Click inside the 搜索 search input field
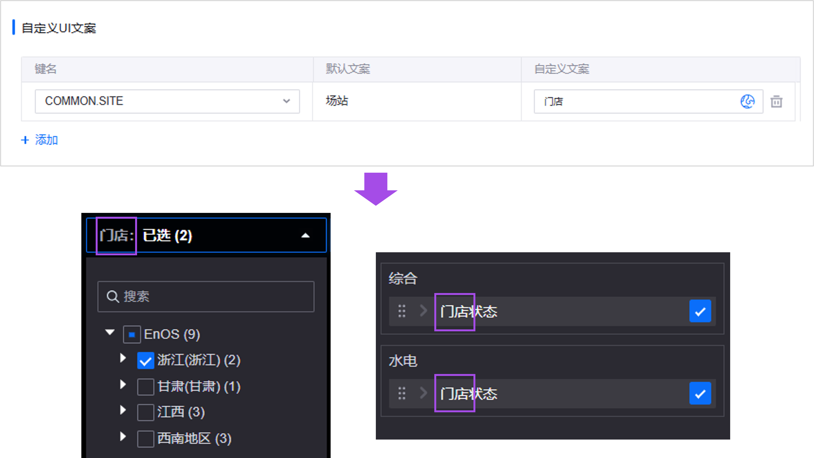This screenshot has width=814, height=458. [x=205, y=296]
